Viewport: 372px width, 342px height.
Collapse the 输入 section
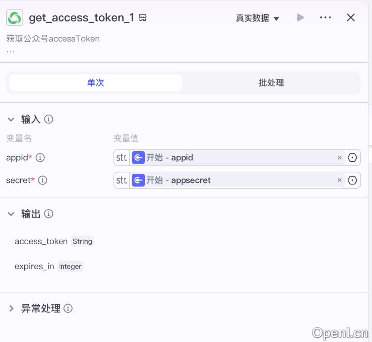coord(11,119)
